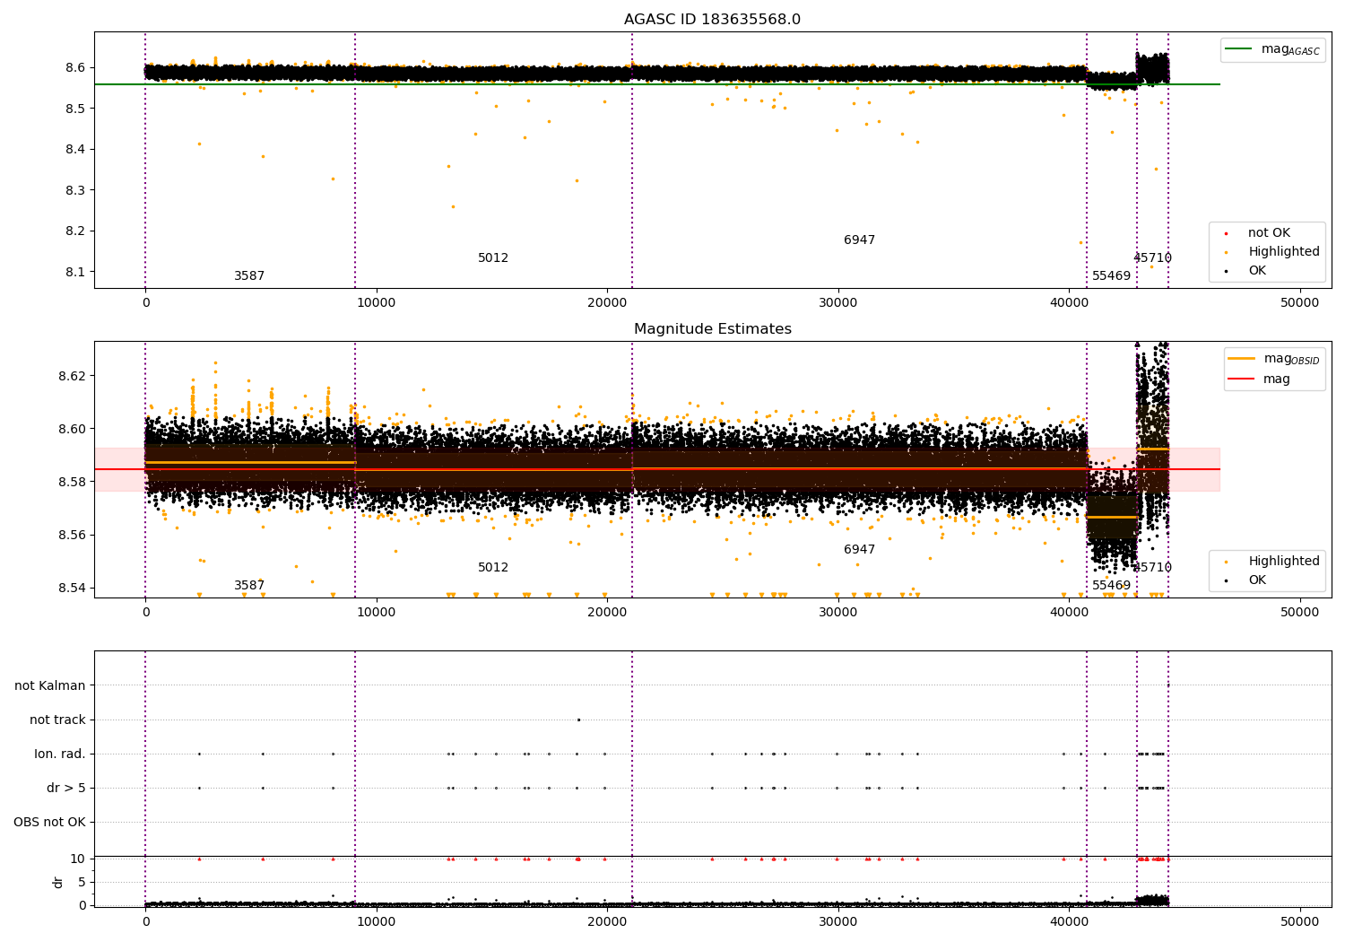Click the not track axis label

[57, 720]
